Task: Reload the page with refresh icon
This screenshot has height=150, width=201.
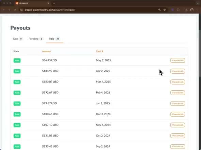Action: (x=15, y=10)
